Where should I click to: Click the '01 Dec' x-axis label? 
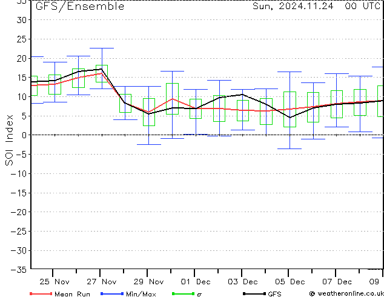(196, 282)
